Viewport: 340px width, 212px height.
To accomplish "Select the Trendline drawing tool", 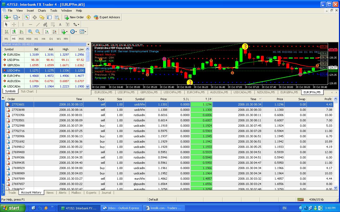I will point(38,24).
